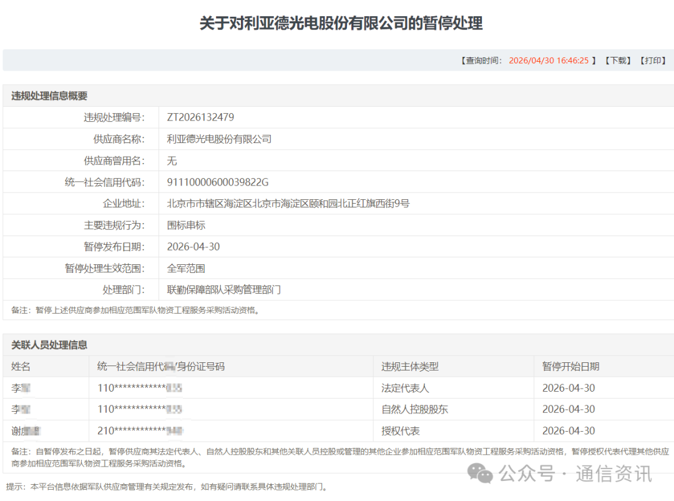Viewport: 674px width, 501px height.
Task: Select the name in the 自然人控股股东 row
Action: point(21,409)
